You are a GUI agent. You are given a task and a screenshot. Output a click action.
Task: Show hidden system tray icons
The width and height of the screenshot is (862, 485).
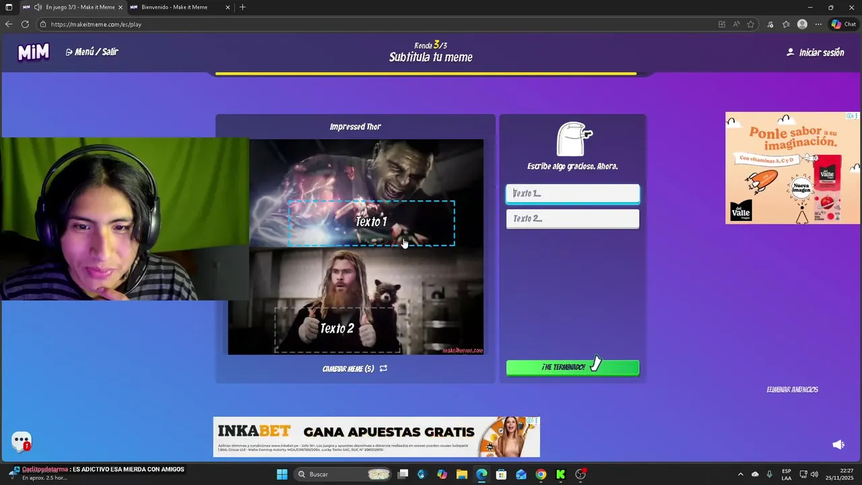pos(741,474)
